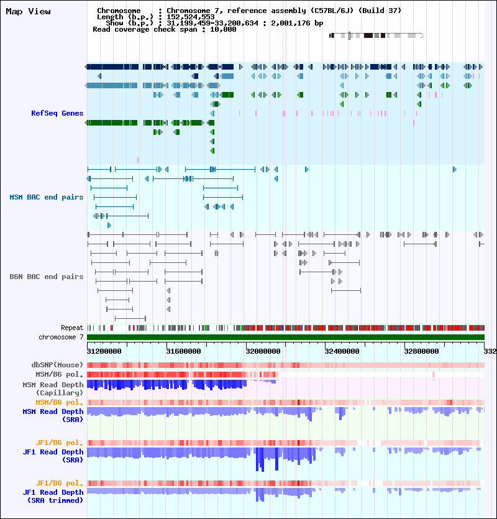Click the dbSNP(Mouse) track label
This screenshot has width=497, height=519.
pos(57,365)
